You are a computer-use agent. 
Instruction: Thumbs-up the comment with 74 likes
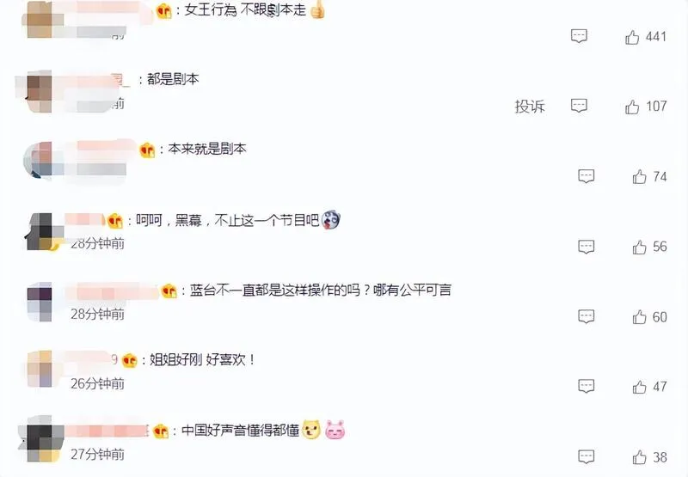tap(639, 177)
